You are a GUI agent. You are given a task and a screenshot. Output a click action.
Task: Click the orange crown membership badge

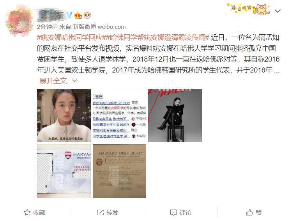(78, 16)
